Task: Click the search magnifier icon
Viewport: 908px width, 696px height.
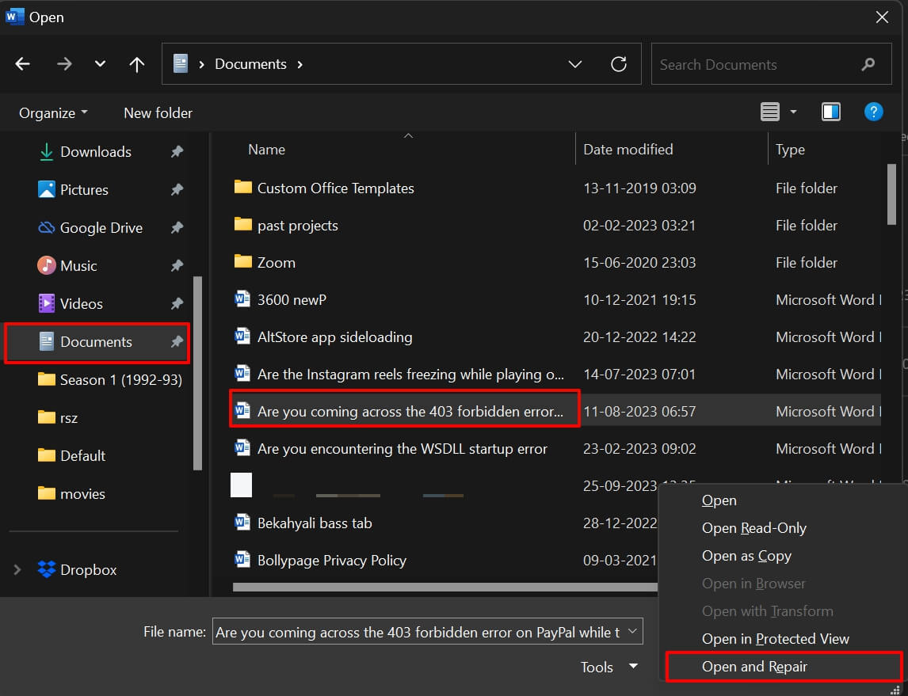Action: click(868, 63)
